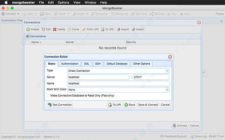Click Stop in the main toolbar
This screenshot has height=140, width=225.
click(x=185, y=14)
